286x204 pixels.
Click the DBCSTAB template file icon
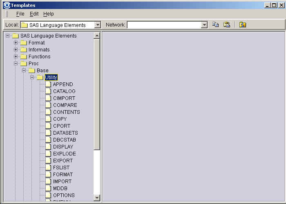(48, 140)
